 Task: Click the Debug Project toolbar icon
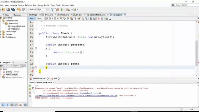pos(68,10)
